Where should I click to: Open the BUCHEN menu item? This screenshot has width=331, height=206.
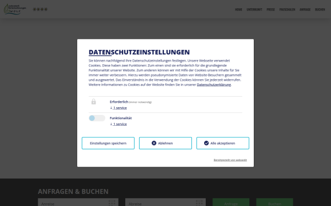click(320, 9)
